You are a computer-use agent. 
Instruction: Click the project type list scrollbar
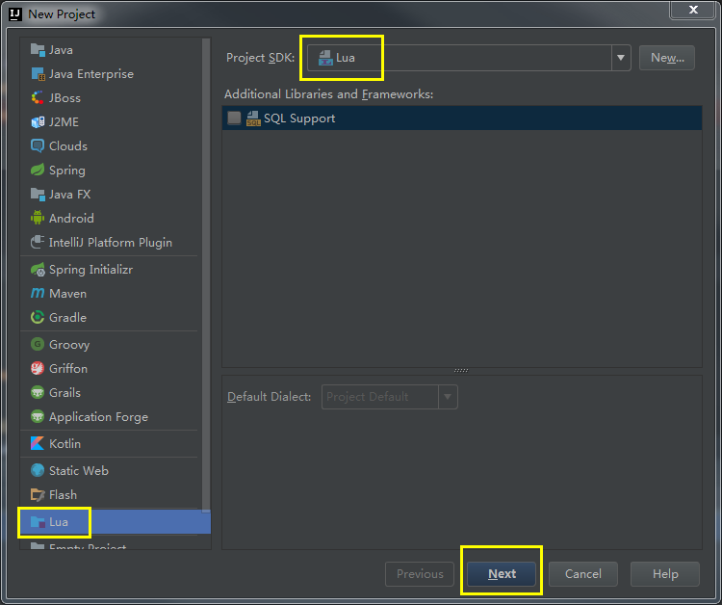point(206,275)
